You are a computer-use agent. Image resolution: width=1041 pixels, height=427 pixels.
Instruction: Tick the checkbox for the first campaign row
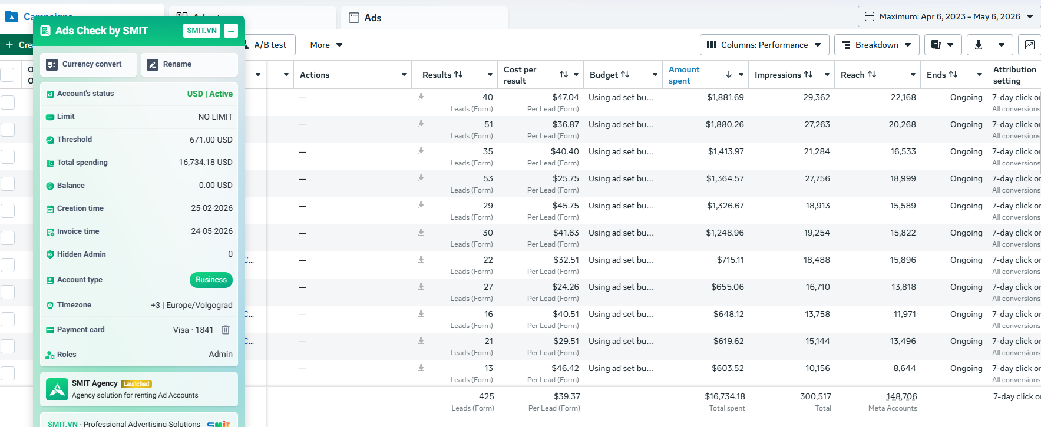8,102
